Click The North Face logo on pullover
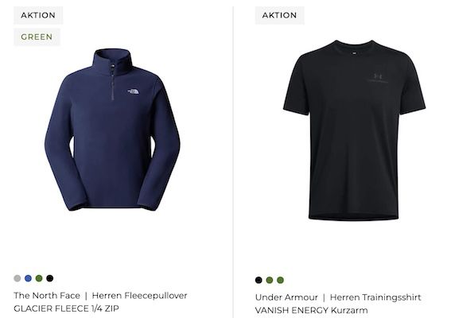451x318 pixels. tap(134, 91)
